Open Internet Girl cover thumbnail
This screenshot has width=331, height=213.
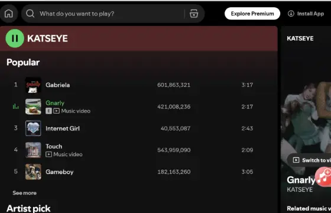[33, 128]
